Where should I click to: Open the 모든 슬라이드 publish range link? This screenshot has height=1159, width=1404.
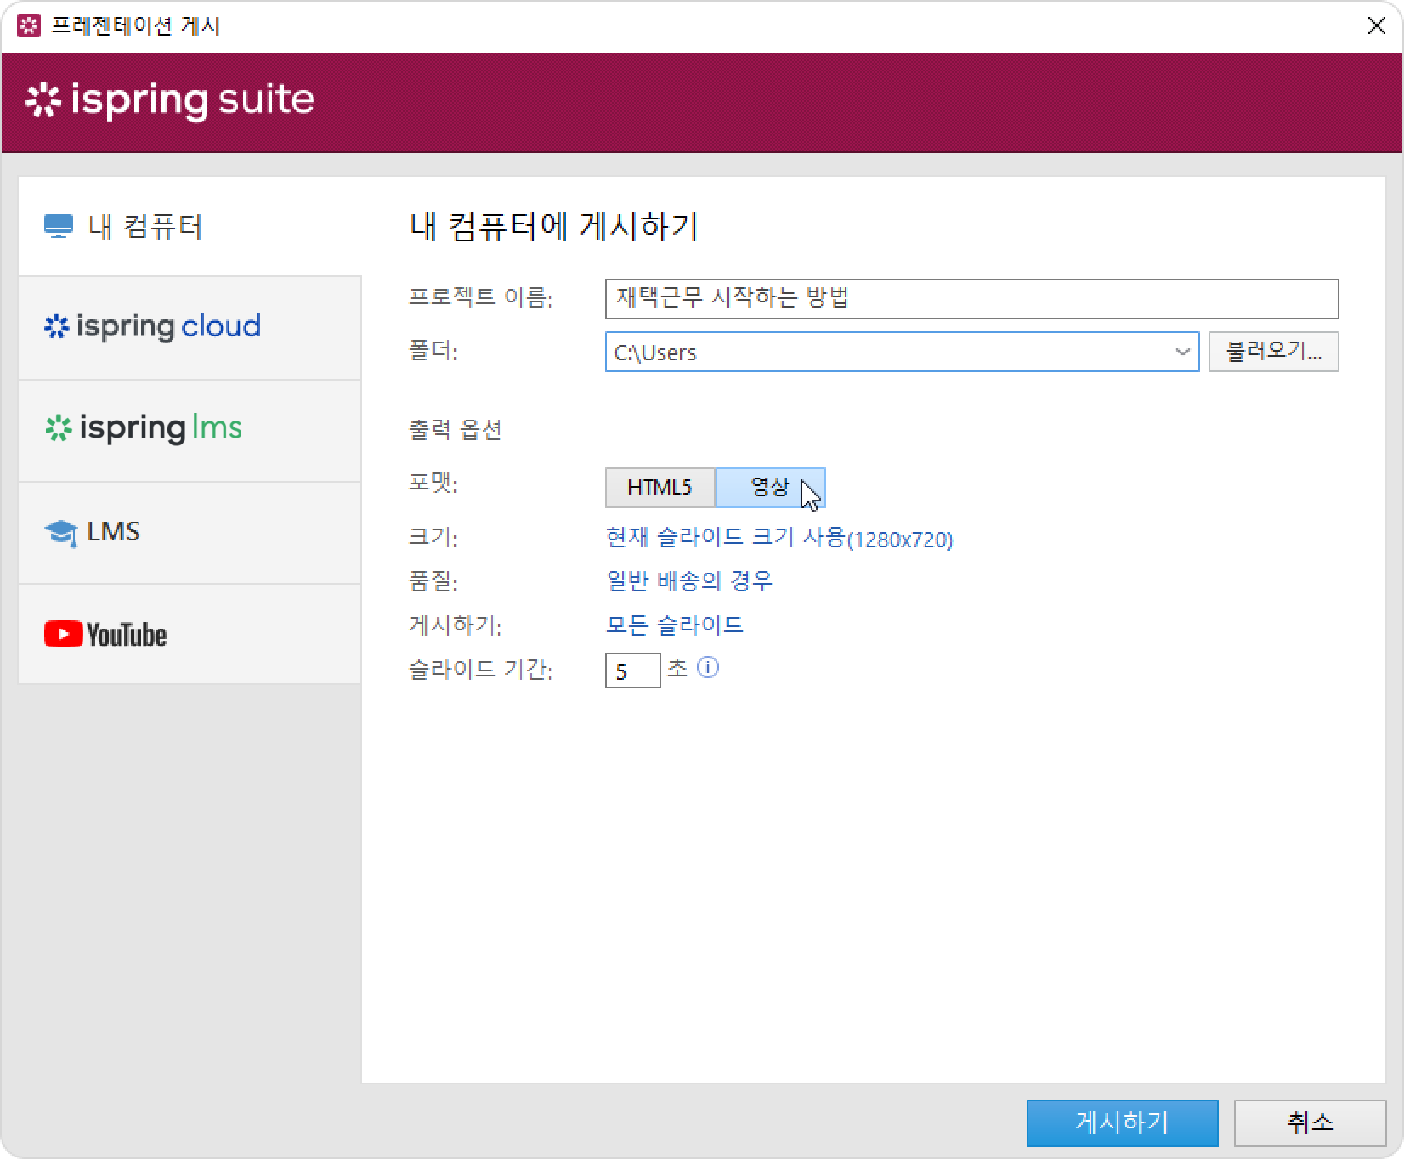(x=675, y=625)
